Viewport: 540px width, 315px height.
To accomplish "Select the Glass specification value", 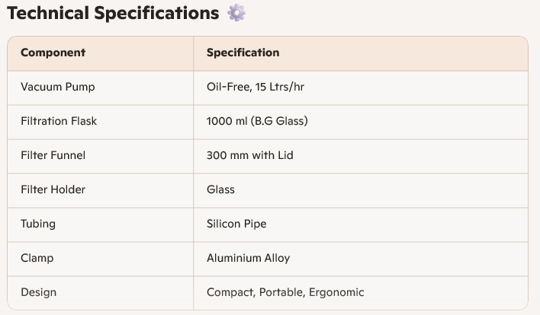I will [220, 189].
